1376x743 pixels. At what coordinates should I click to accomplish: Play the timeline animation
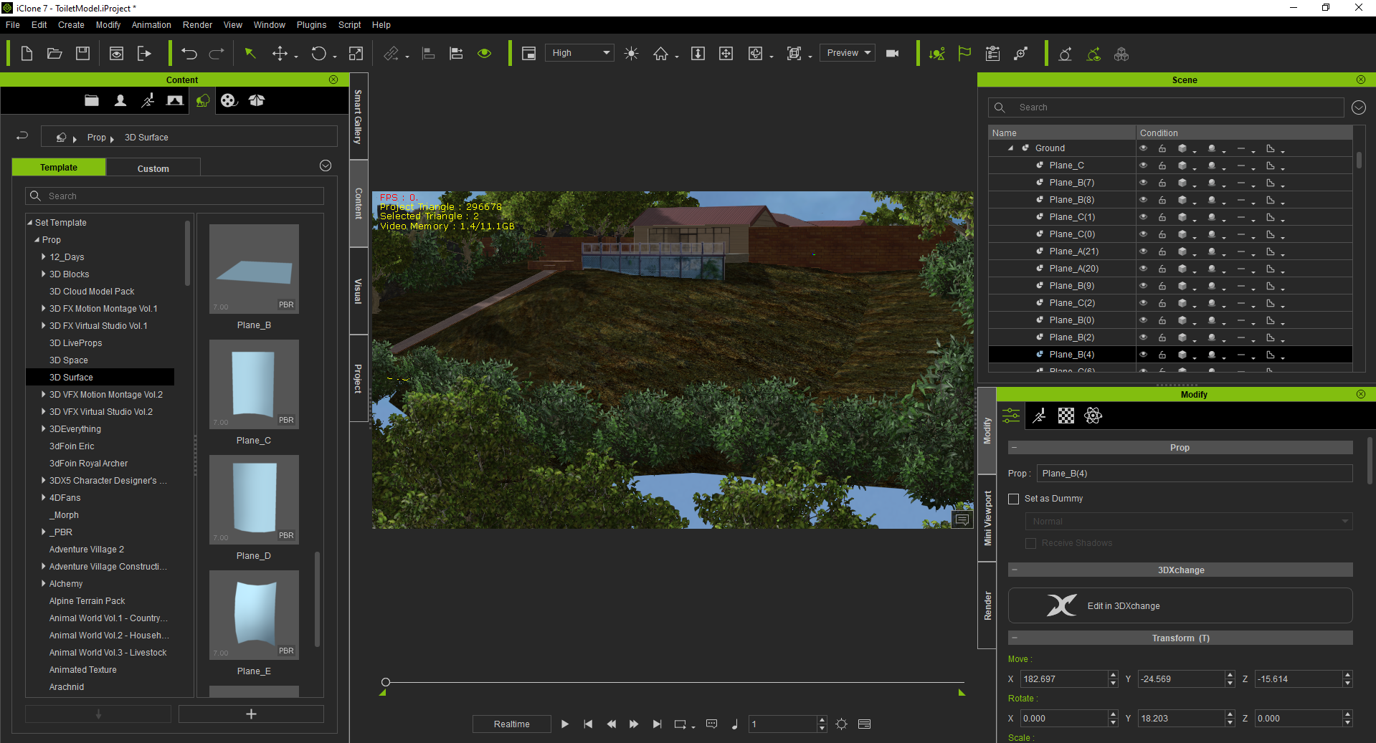(x=565, y=724)
